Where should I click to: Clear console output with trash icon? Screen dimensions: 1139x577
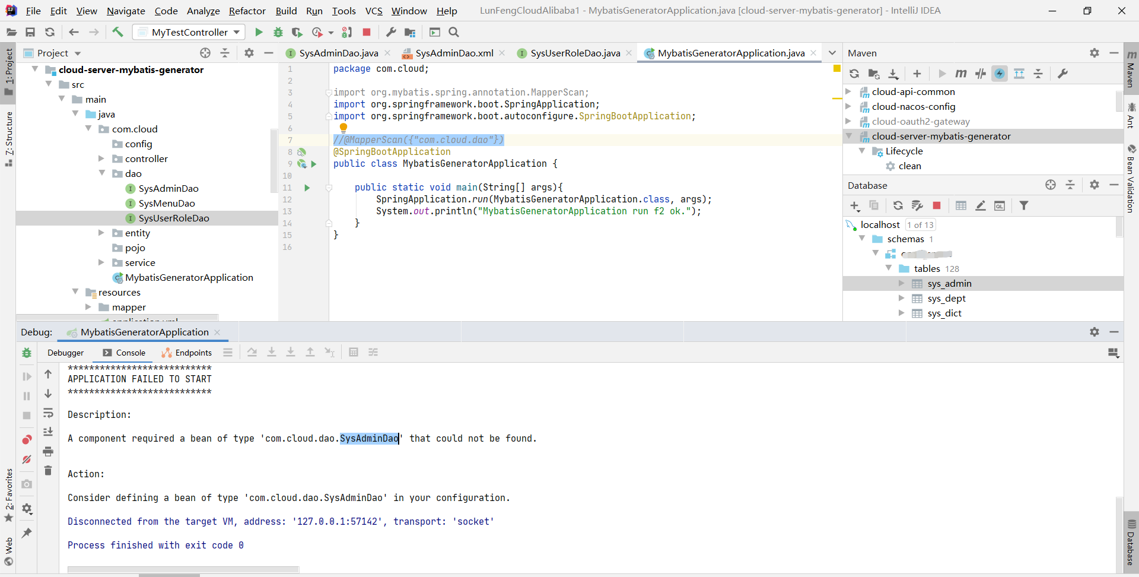pyautogui.click(x=48, y=471)
